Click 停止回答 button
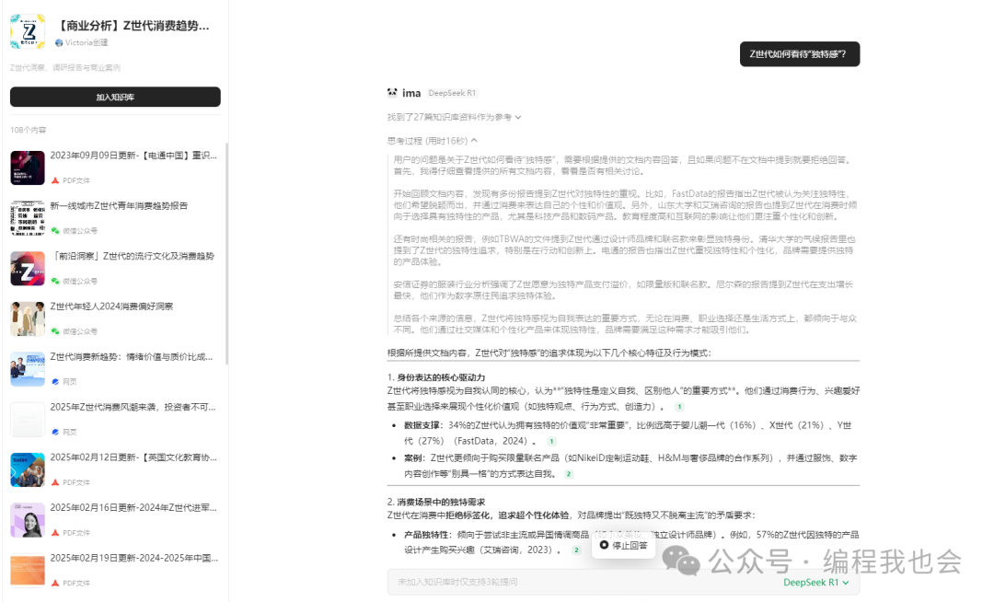 (624, 545)
